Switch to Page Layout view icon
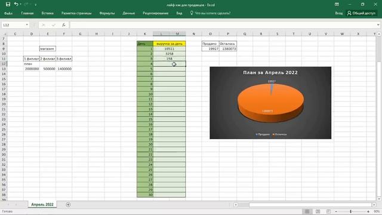The image size is (382, 215). tap(318, 211)
